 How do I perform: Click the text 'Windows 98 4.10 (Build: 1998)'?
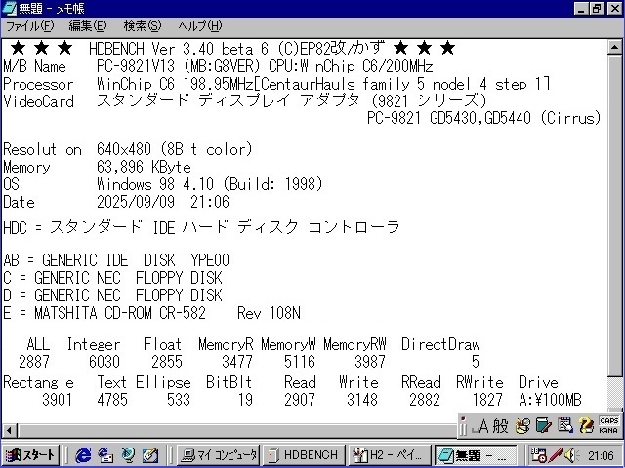point(210,184)
